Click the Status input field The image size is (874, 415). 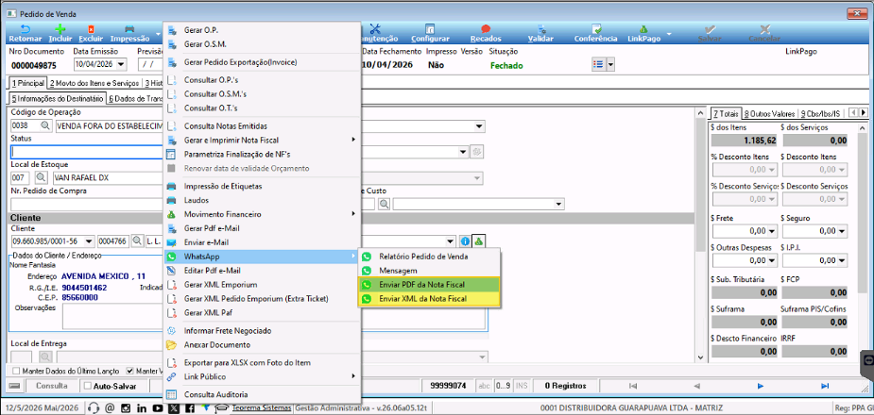[x=86, y=152]
